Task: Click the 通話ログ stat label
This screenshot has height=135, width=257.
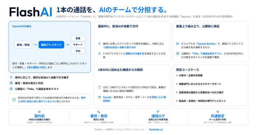Action: [x=158, y=116]
